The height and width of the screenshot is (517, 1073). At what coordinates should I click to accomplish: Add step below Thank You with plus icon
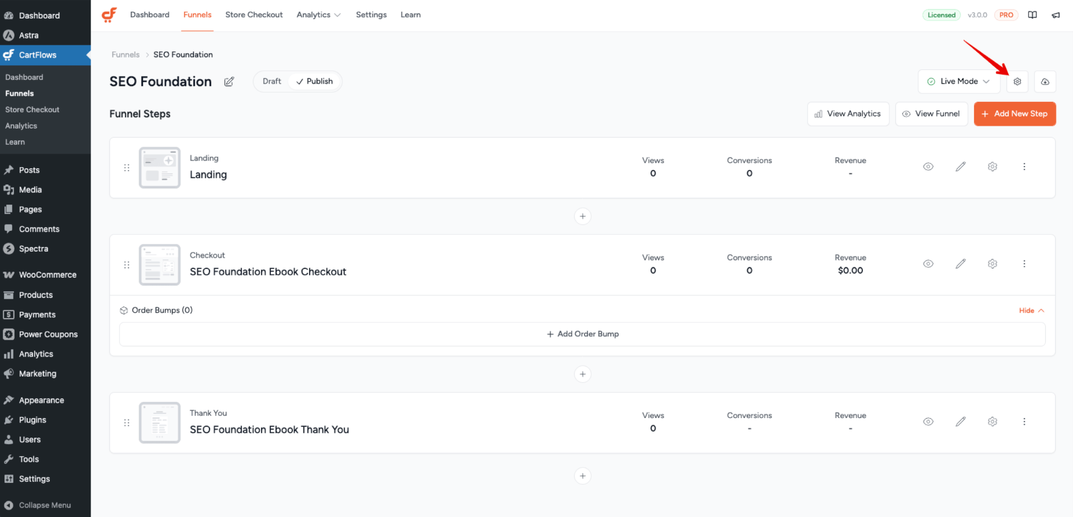click(x=582, y=476)
